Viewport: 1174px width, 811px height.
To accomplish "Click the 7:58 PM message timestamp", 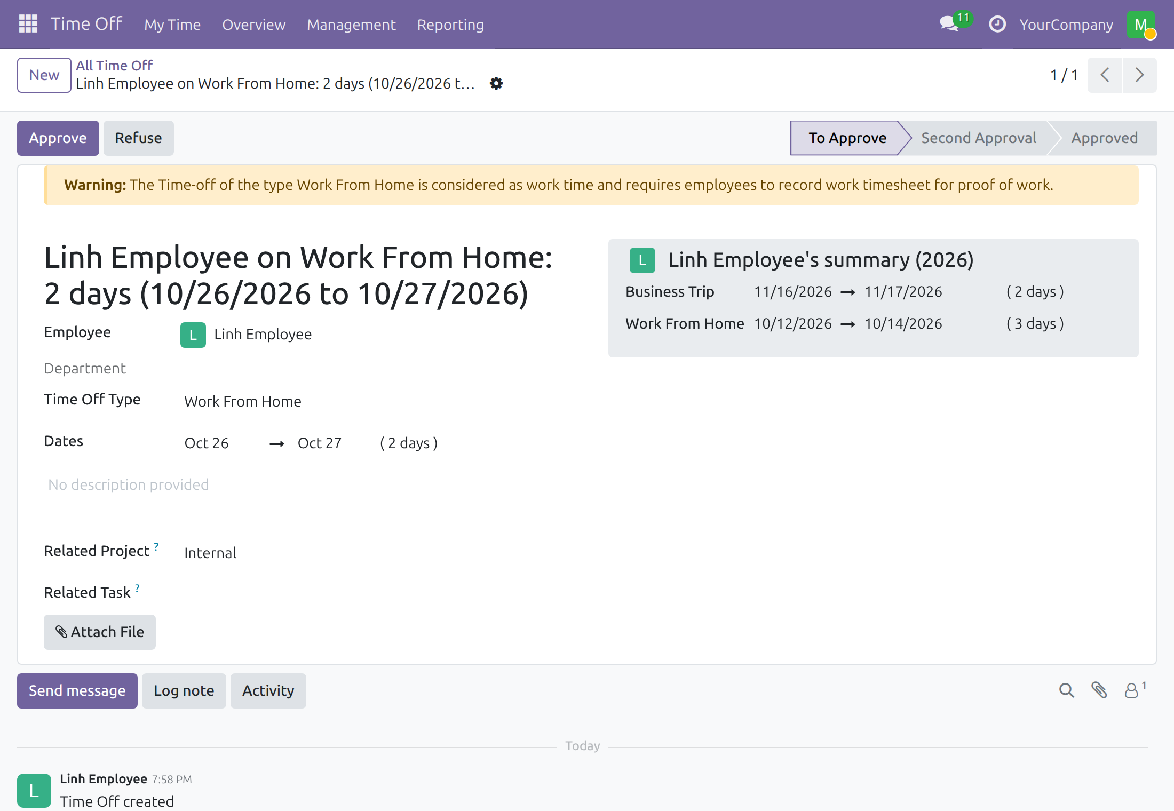I will (172, 779).
